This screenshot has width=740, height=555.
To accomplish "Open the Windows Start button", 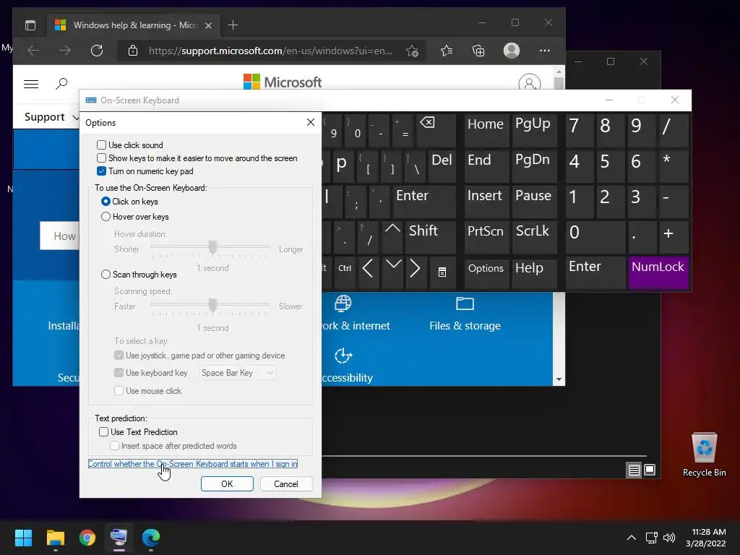I will (23, 538).
